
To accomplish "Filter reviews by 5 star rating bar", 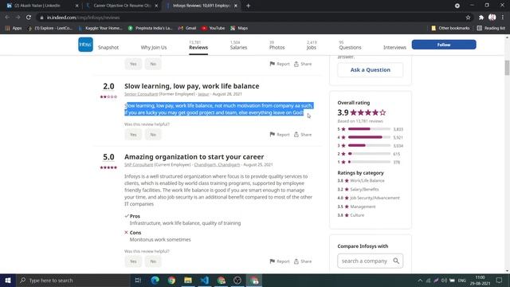I will click(370, 129).
